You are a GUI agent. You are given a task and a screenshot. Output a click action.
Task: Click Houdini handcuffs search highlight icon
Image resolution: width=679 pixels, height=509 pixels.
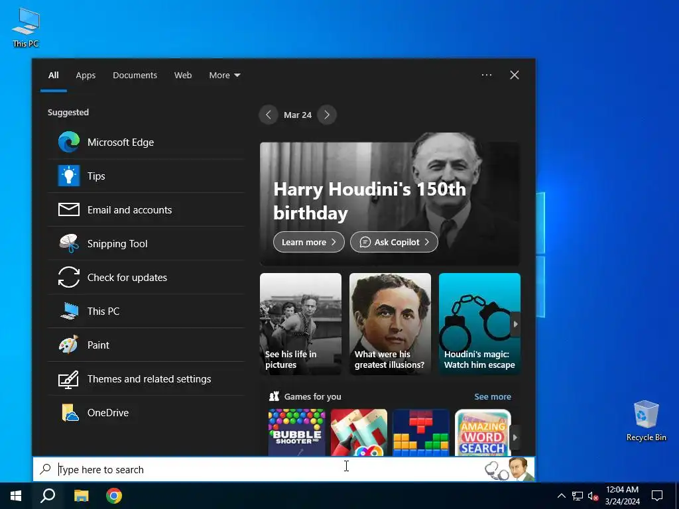tap(509, 469)
